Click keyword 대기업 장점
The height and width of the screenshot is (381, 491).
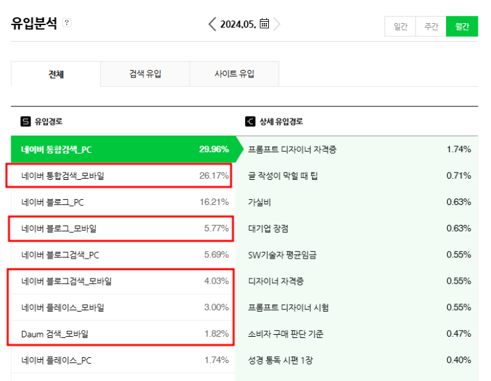tap(268, 228)
